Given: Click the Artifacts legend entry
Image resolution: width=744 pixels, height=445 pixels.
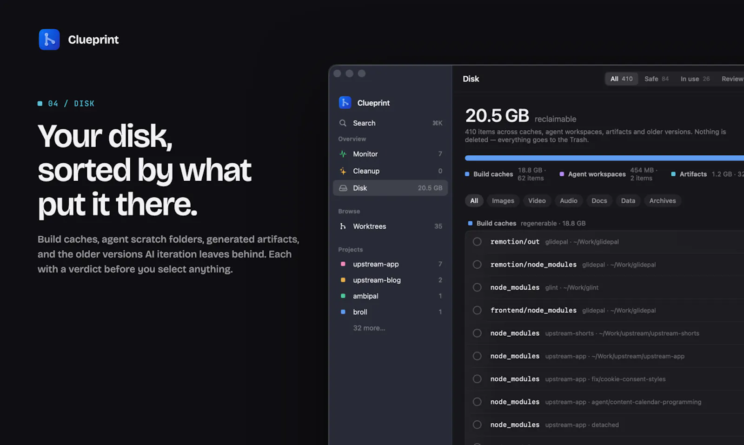Looking at the screenshot, I should [707, 174].
